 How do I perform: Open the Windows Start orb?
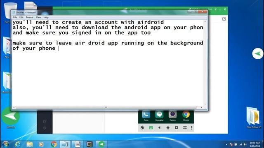coord(5,144)
